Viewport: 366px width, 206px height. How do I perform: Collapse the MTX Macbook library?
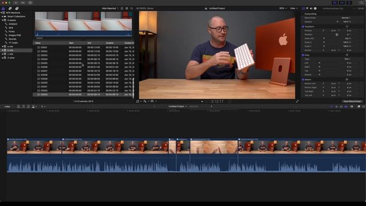point(1,13)
